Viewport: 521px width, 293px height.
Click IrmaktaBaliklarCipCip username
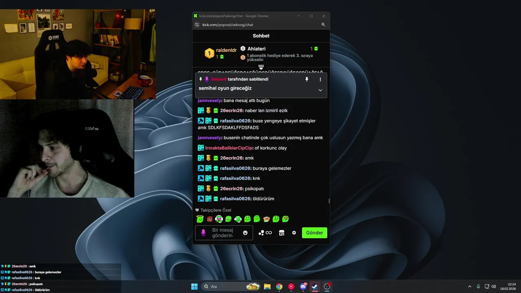(229, 148)
